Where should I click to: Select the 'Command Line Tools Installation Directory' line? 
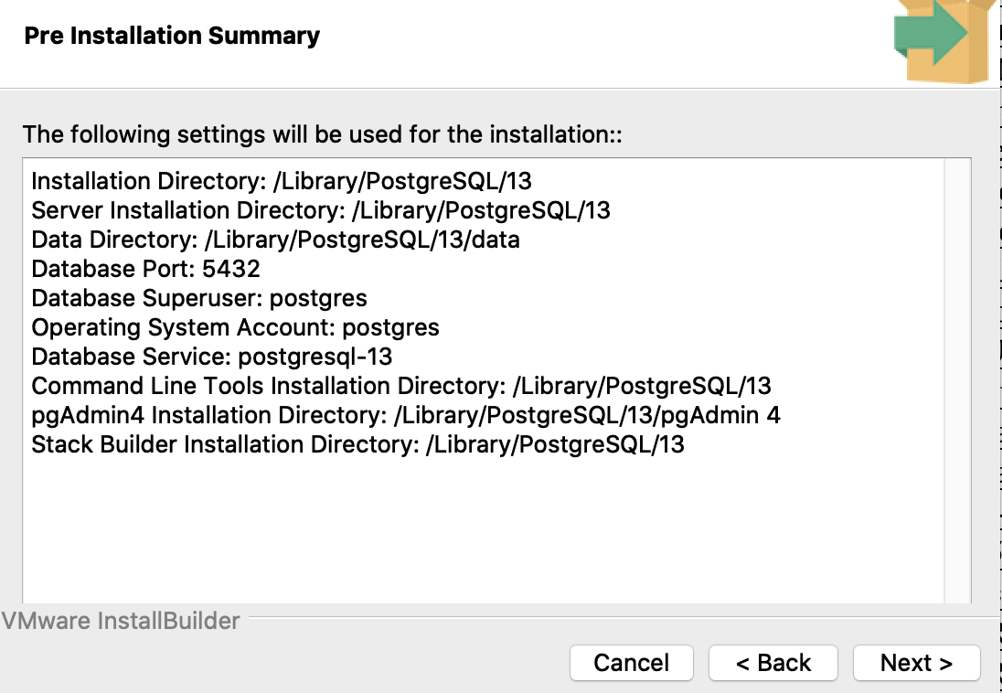click(401, 386)
